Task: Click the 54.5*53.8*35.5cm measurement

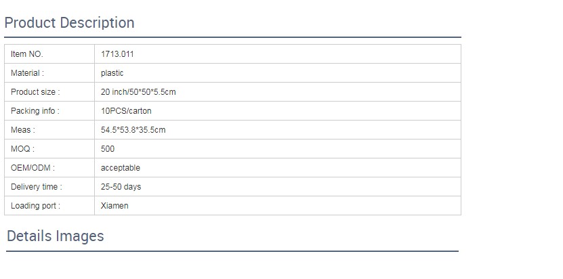Action: point(133,130)
